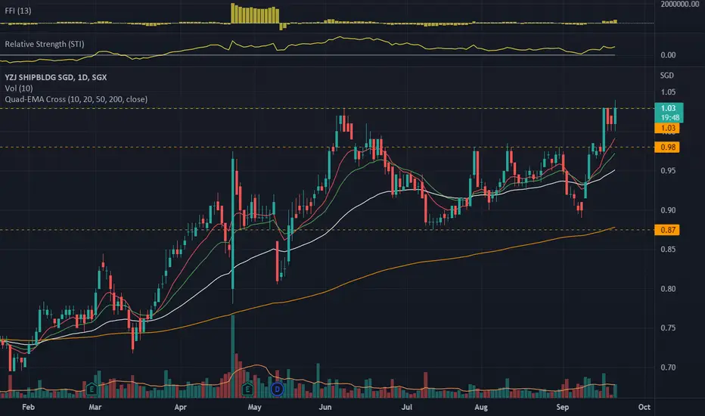Click the SGD currency label on price axis
This screenshot has height=416, width=705.
point(666,75)
